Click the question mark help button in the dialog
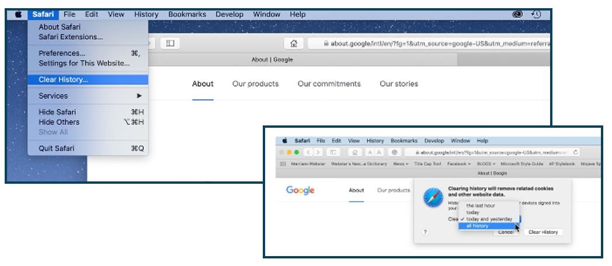 [426, 232]
